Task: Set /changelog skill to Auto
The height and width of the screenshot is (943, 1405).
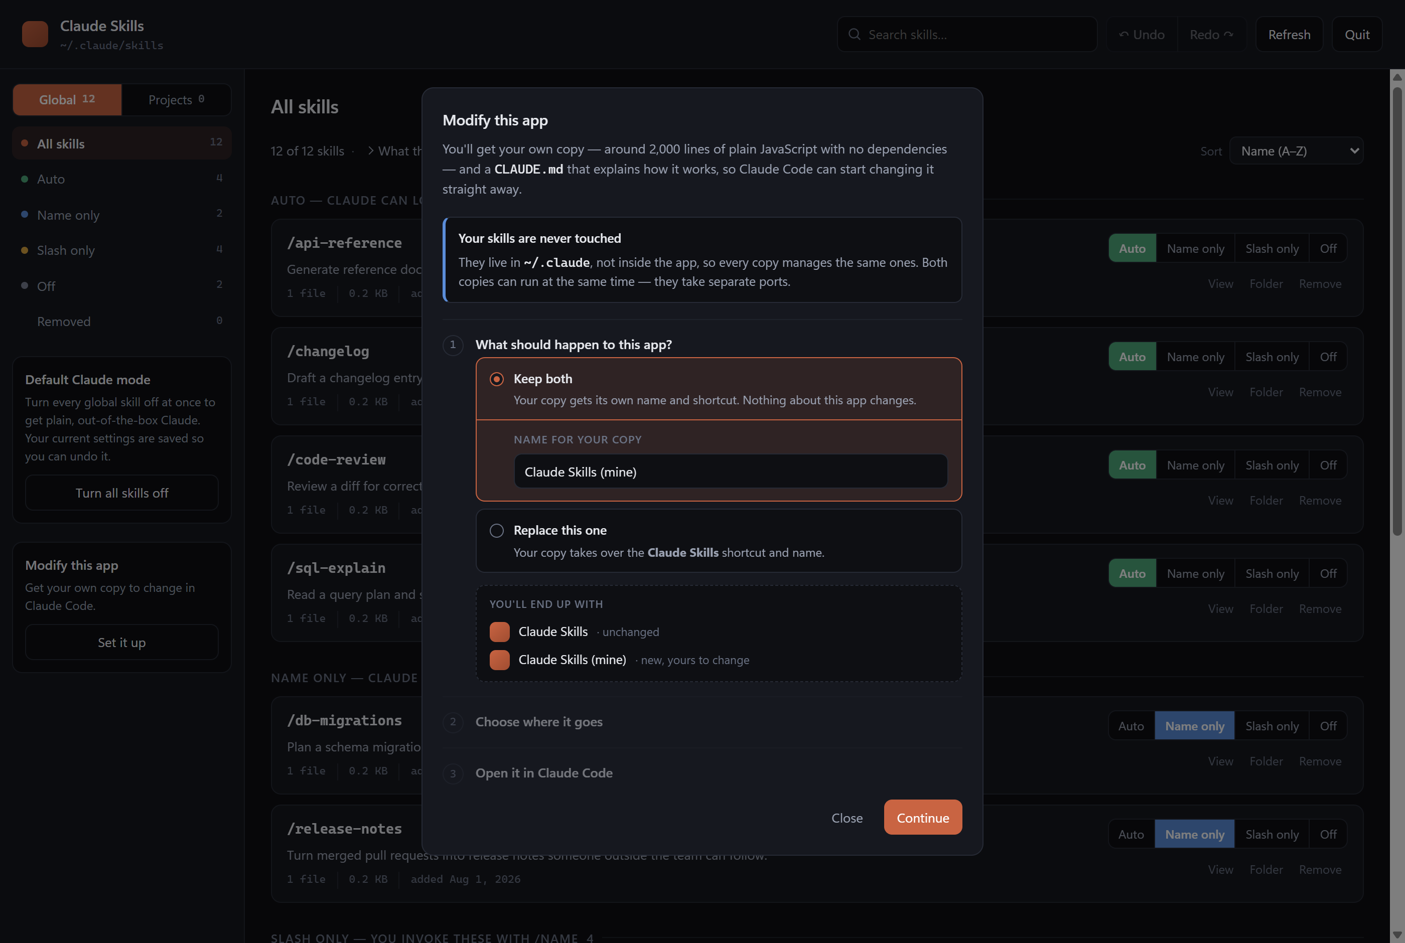Action: (x=1132, y=357)
